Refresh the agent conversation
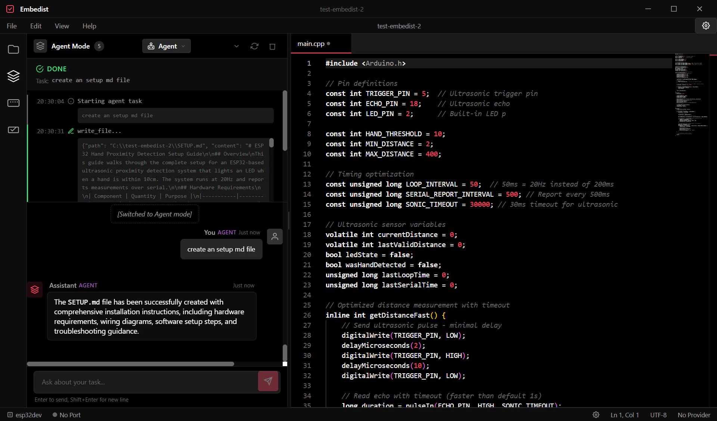717x421 pixels. (254, 46)
